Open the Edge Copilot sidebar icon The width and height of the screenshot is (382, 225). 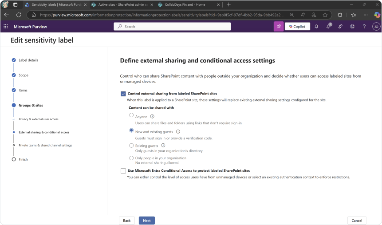point(377,15)
